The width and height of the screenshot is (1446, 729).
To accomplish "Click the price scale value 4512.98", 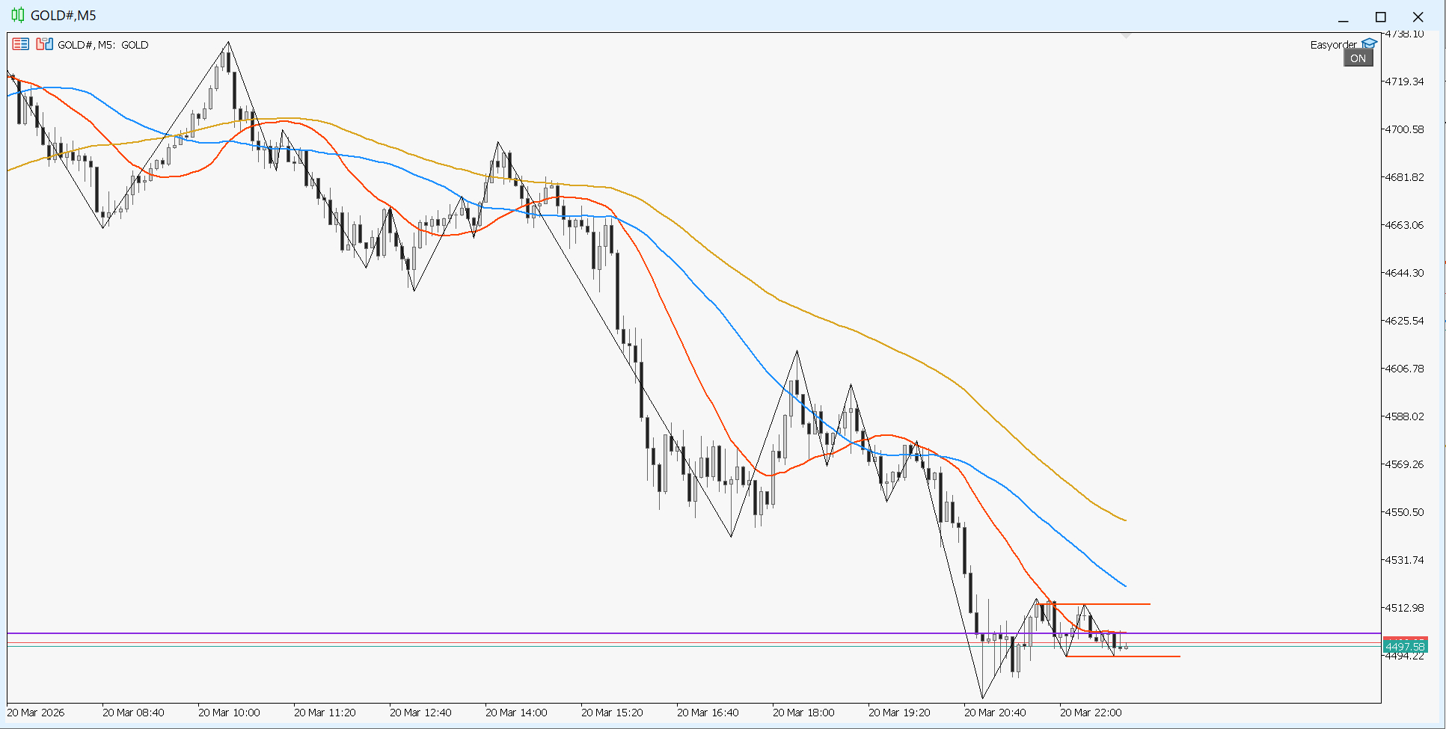I will point(1404,608).
